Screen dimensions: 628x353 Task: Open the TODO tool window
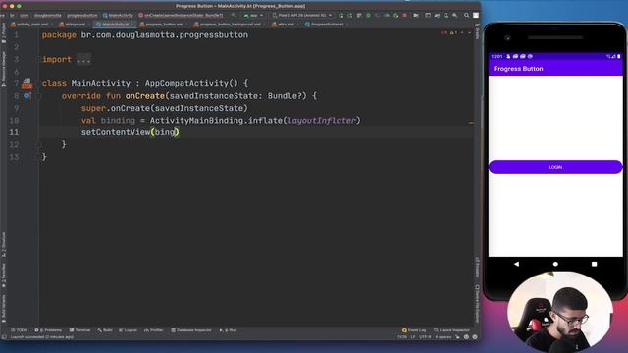click(19, 330)
